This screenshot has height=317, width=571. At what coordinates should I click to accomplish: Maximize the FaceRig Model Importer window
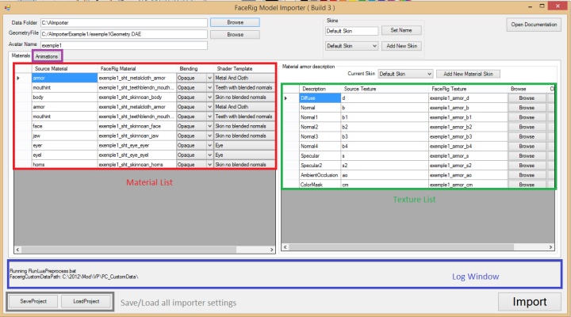coord(542,6)
